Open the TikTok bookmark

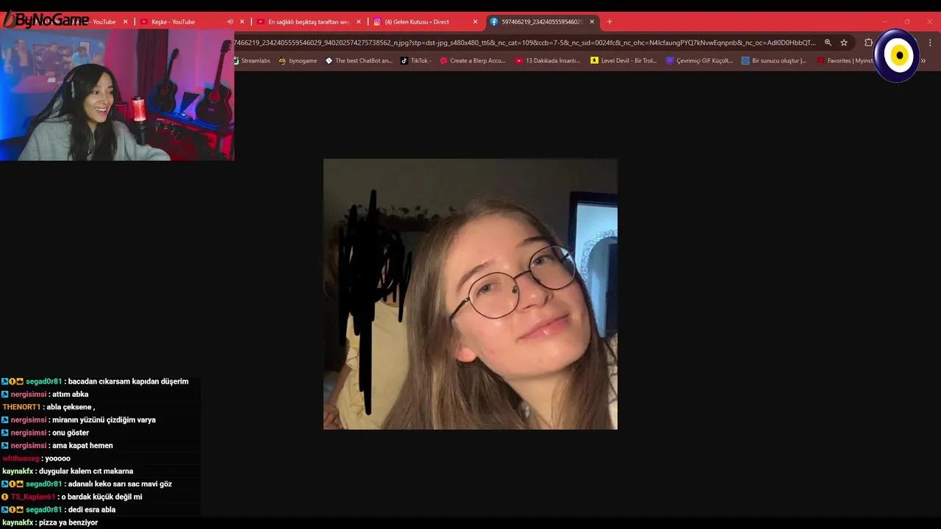click(x=416, y=61)
